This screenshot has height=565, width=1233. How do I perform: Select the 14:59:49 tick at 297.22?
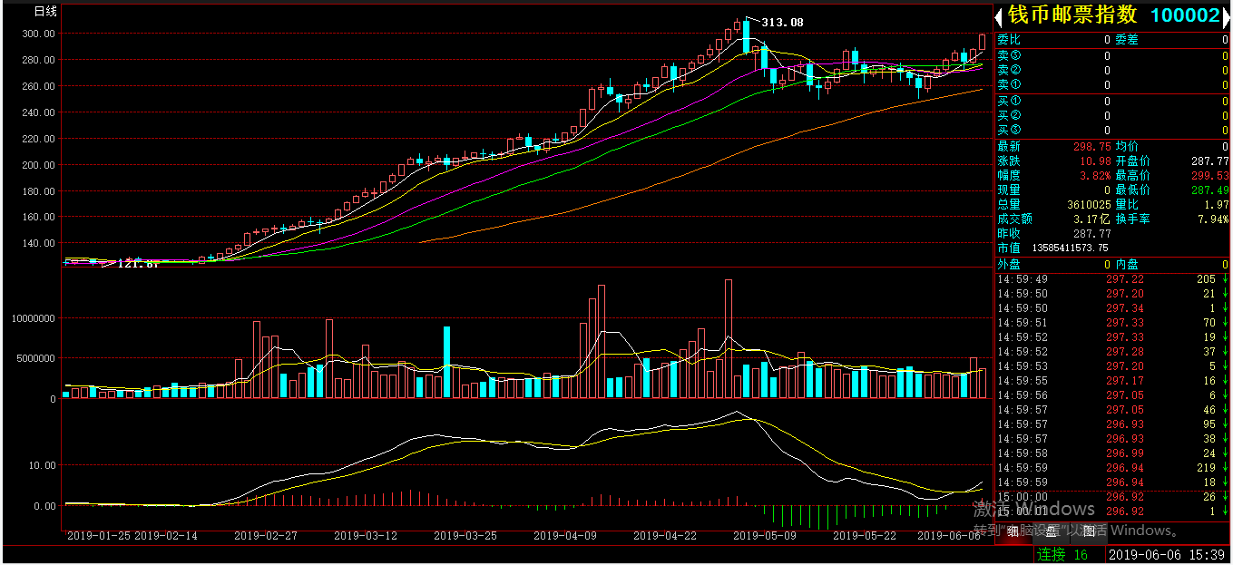pos(1112,279)
